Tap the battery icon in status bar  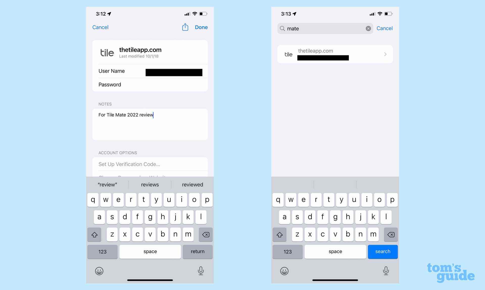pyautogui.click(x=204, y=13)
